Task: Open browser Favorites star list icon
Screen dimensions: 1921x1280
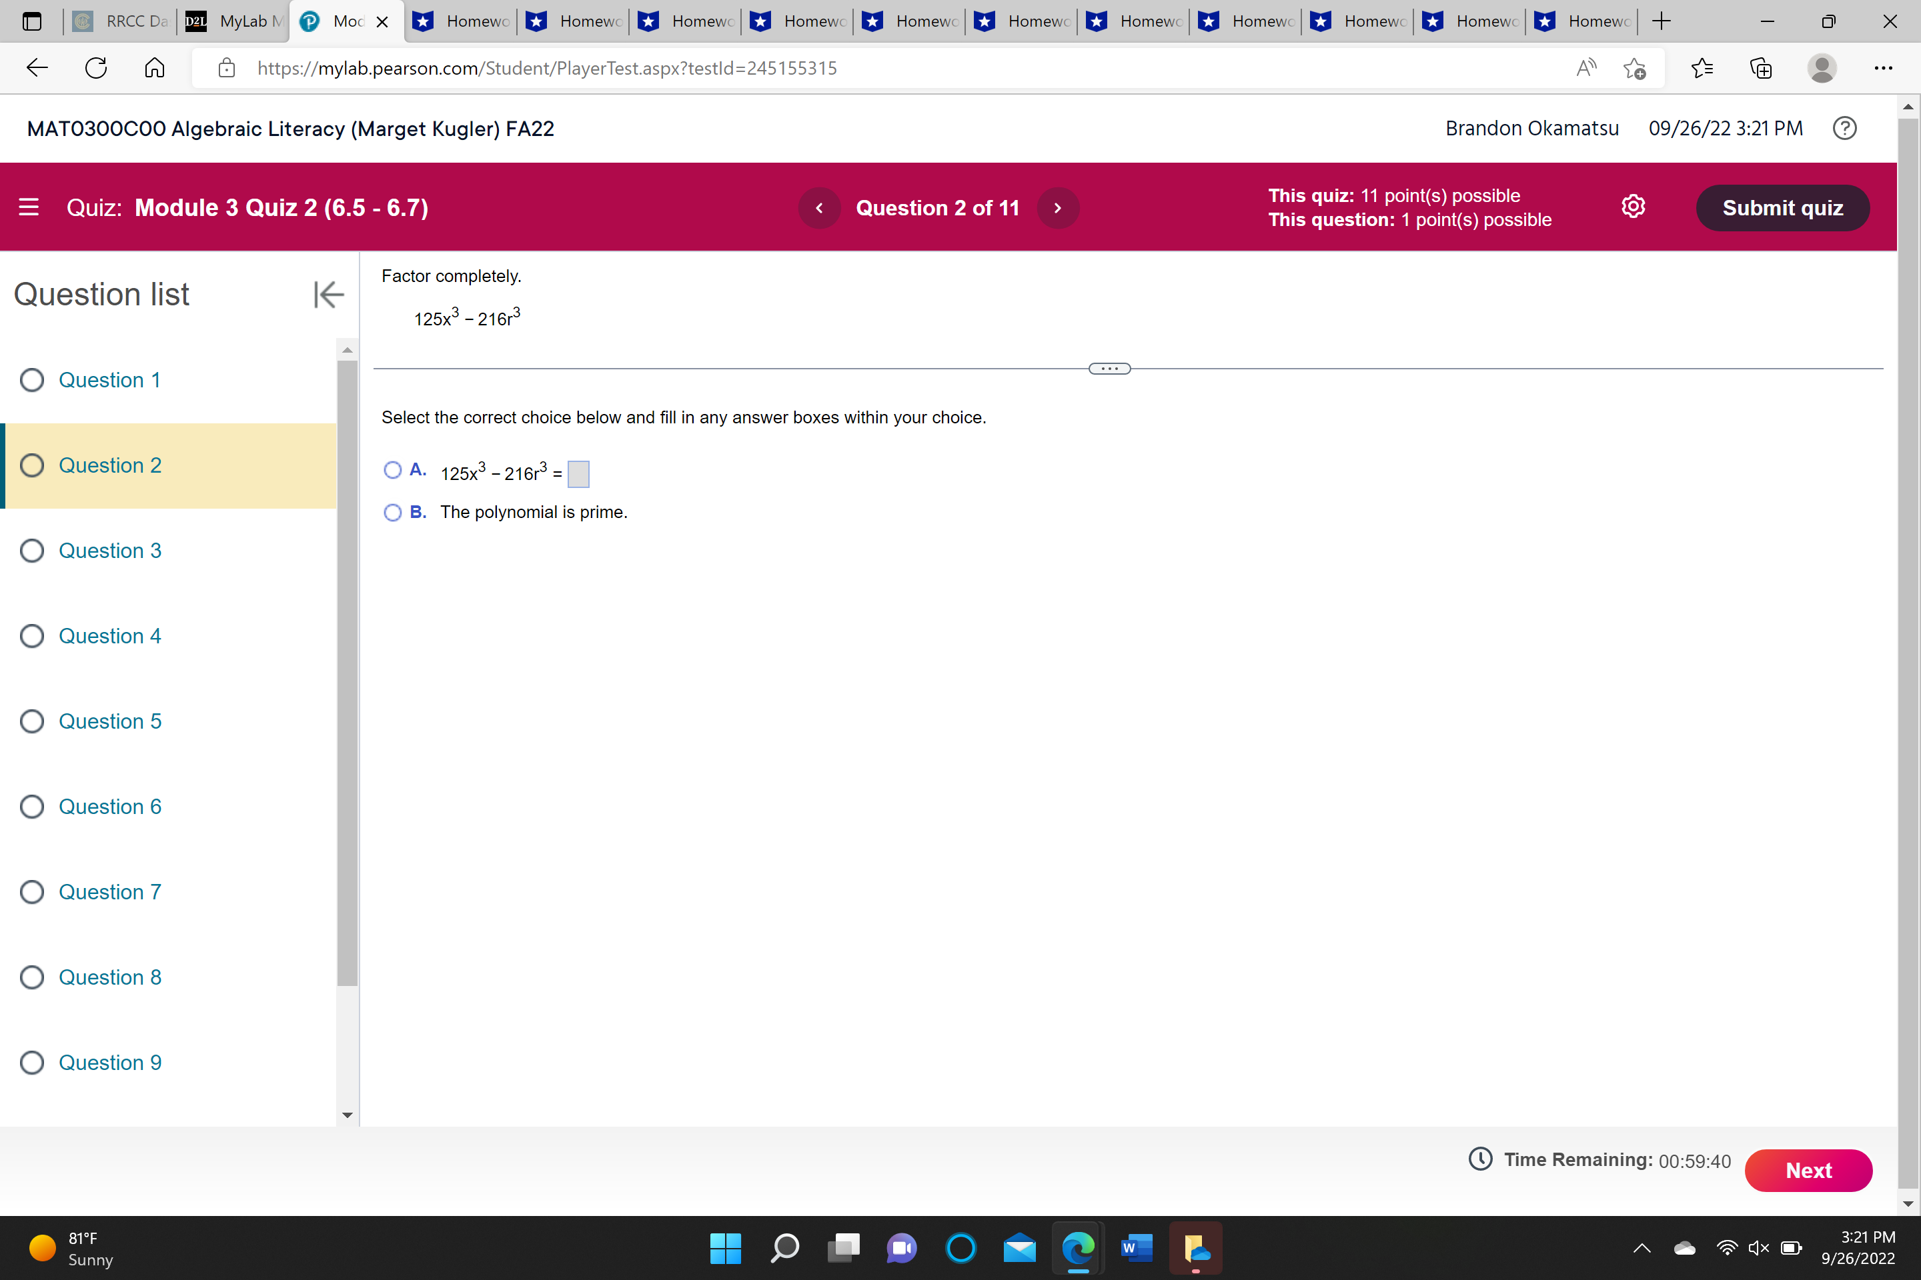Action: pos(1702,68)
